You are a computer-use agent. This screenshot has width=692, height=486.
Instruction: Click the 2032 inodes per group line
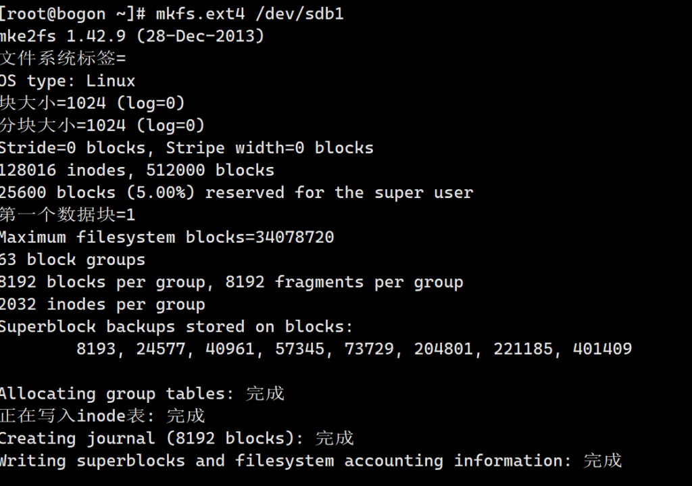click(102, 304)
